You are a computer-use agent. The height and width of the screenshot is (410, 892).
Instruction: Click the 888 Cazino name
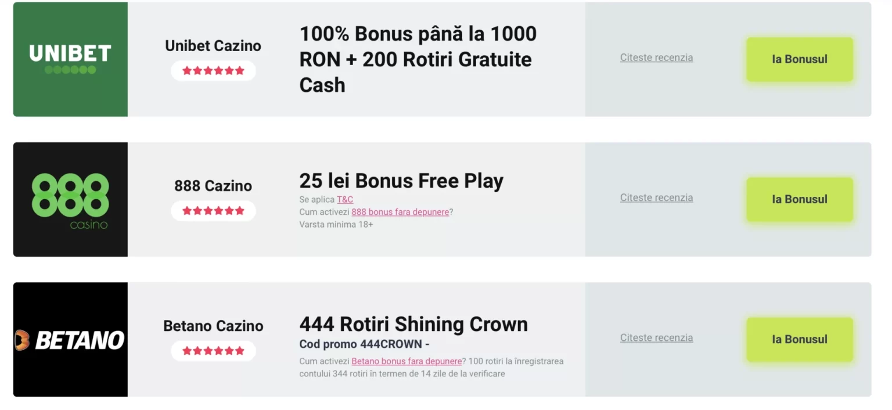pyautogui.click(x=213, y=186)
